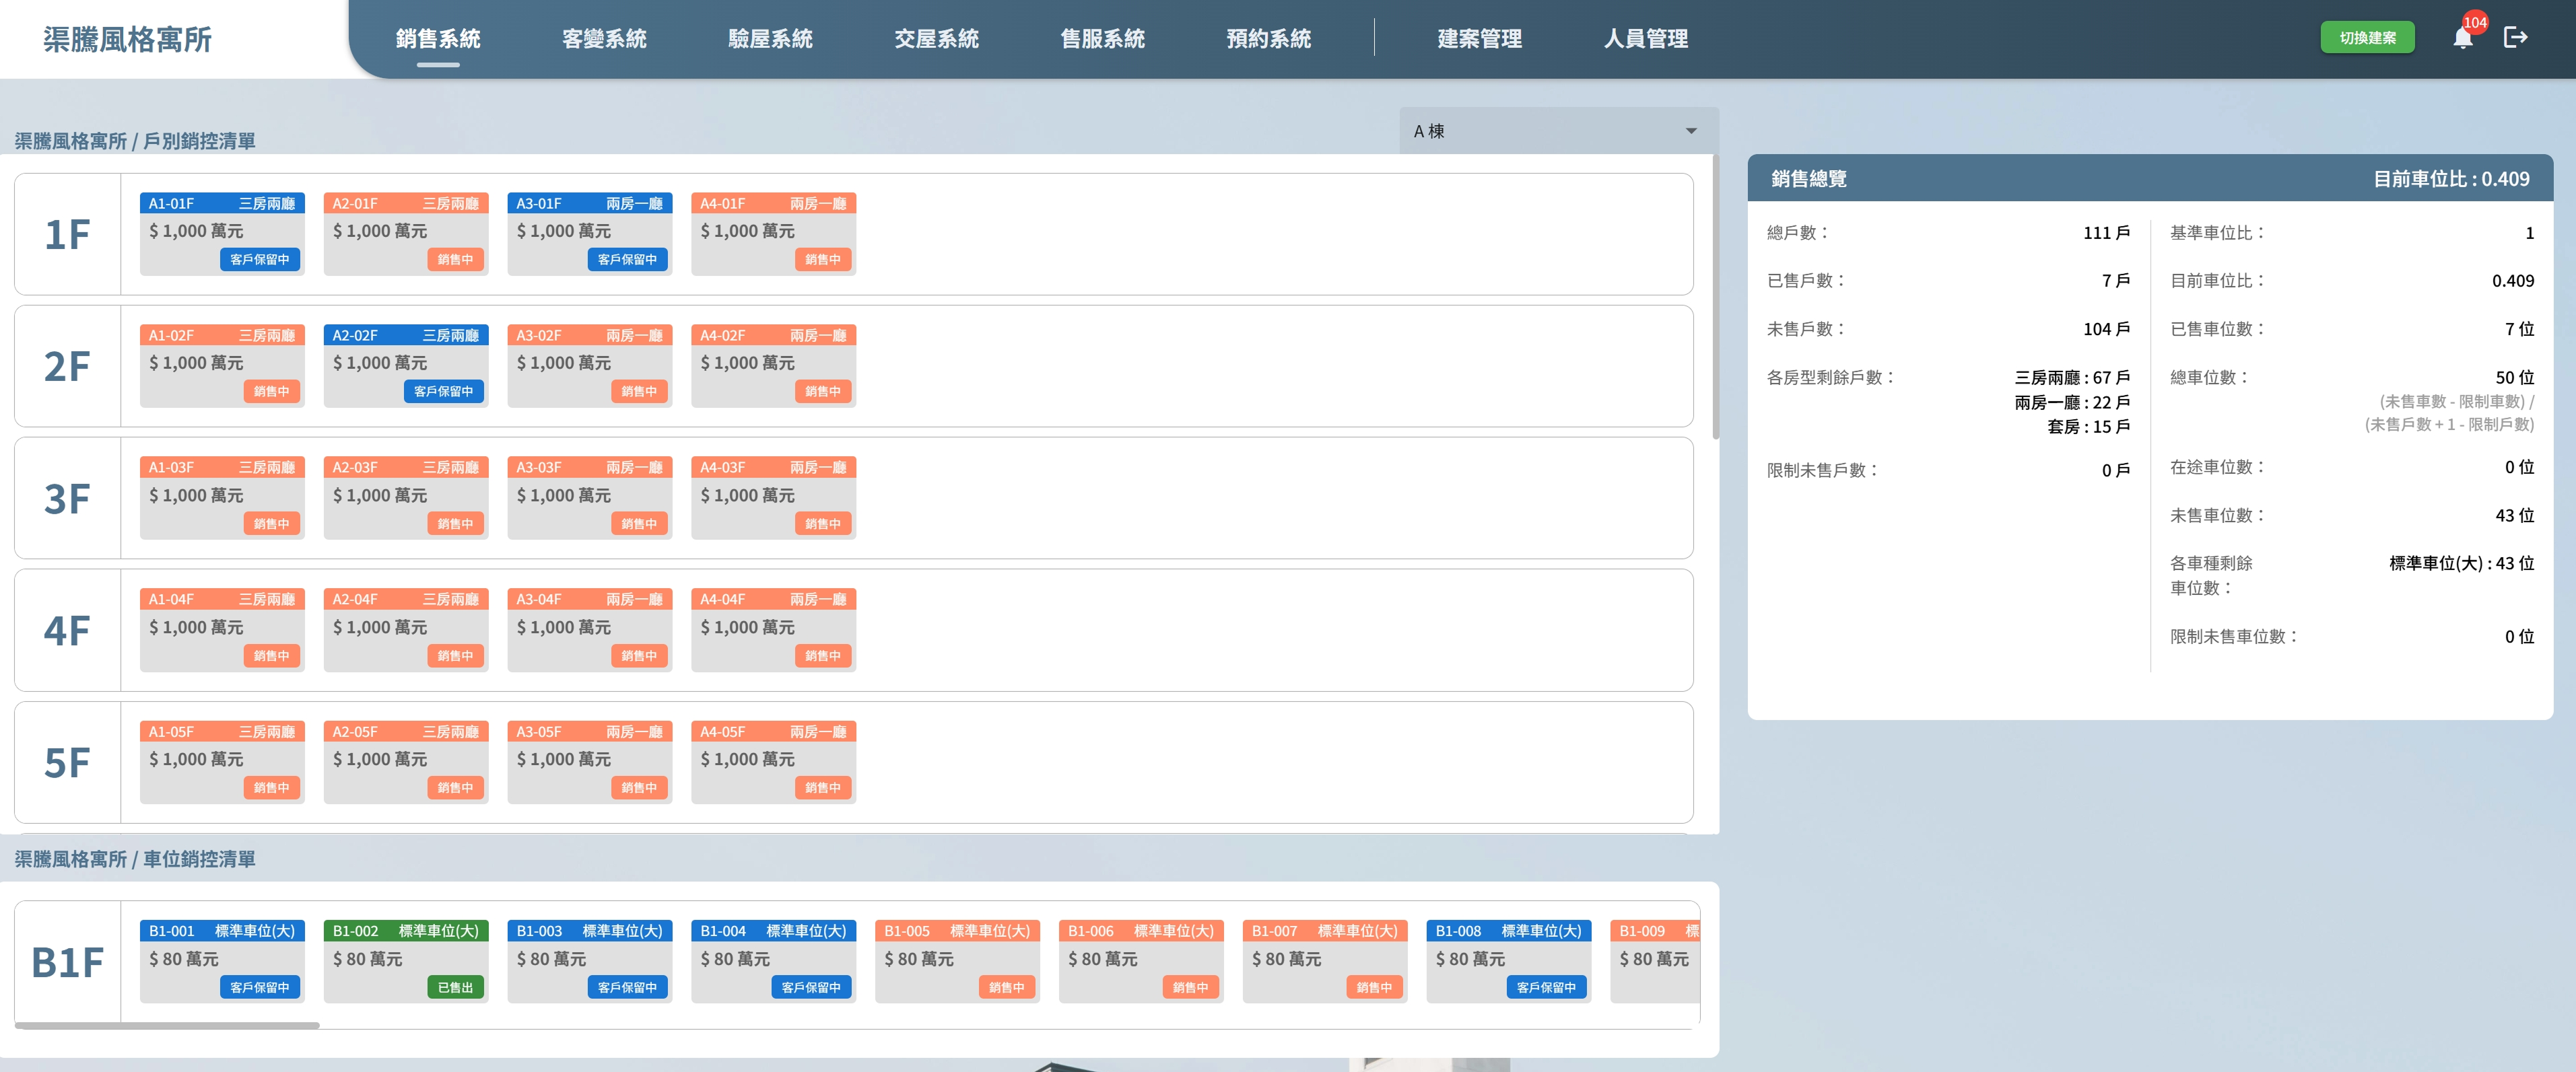The height and width of the screenshot is (1072, 2576).
Task: Click the 銷售中 badge on A2-01F
Action: tap(455, 260)
